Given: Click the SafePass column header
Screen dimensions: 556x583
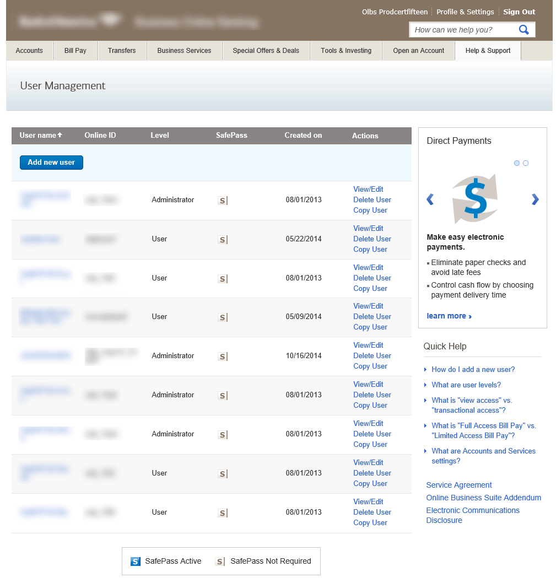Looking at the screenshot, I should [231, 136].
